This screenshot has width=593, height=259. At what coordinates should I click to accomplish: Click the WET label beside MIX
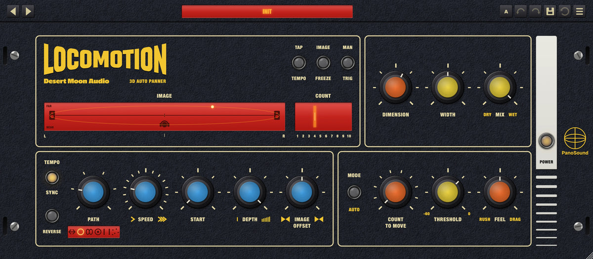pyautogui.click(x=512, y=115)
